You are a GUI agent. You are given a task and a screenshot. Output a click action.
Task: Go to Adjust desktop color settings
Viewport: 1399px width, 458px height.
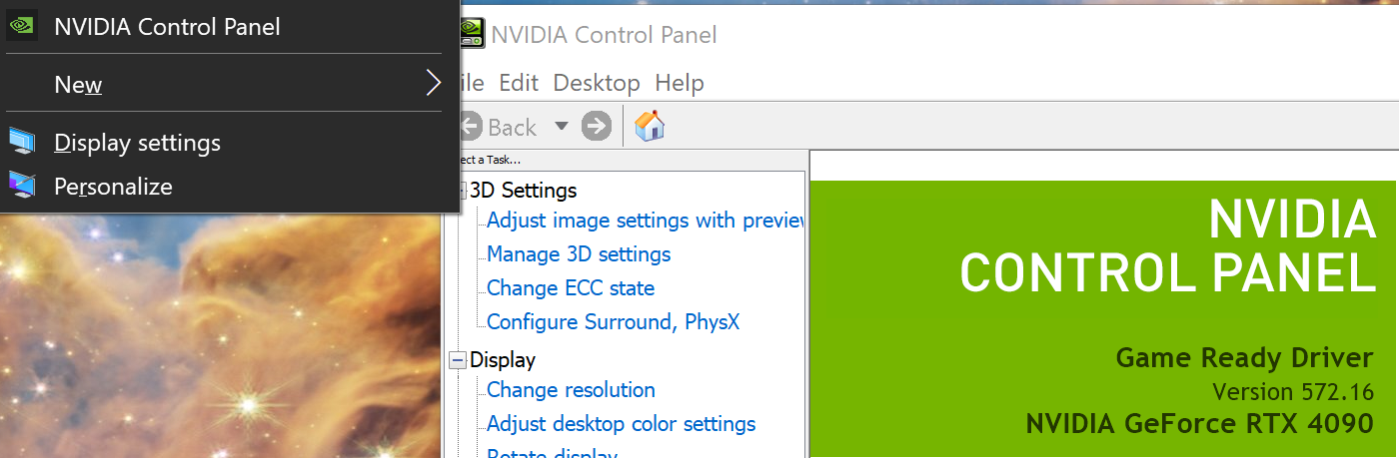click(621, 424)
